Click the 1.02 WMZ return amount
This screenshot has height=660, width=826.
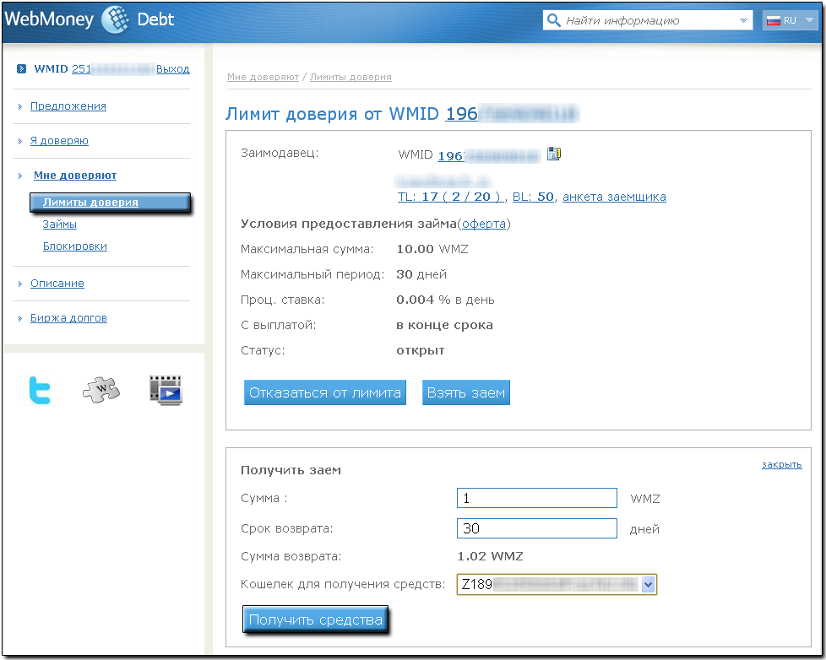click(490, 556)
